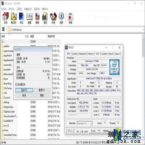Switch to the SPD tab in CPU-Z
Image resolution: width=145 pixels, height=145 pixels.
(97, 54)
